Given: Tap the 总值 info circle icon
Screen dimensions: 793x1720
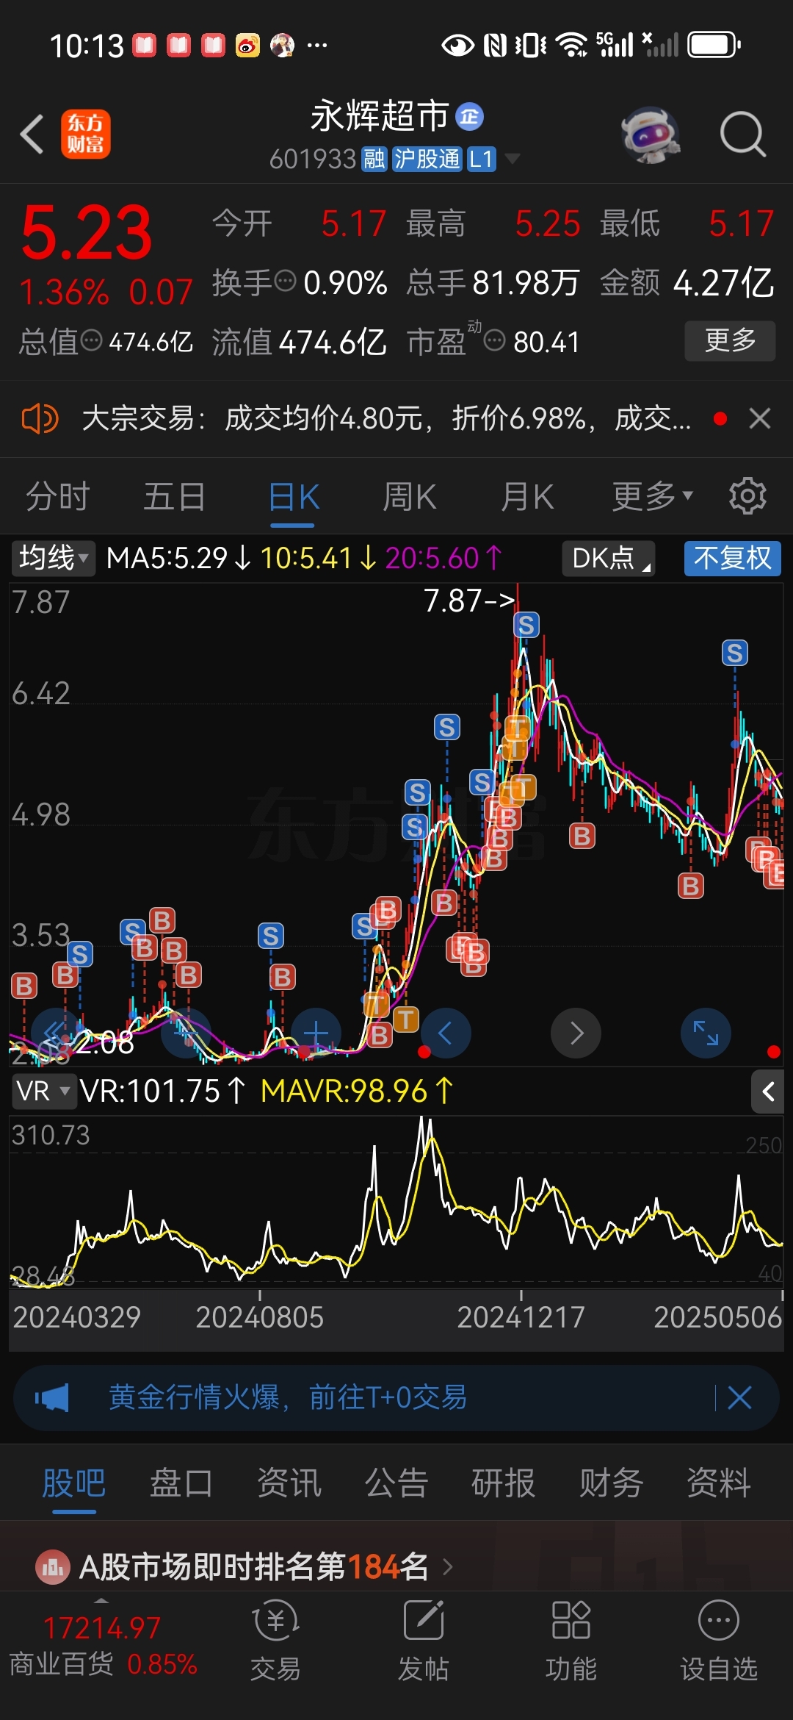Looking at the screenshot, I should pos(91,340).
